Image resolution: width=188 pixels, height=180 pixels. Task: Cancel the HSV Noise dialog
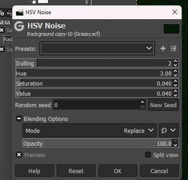[159, 171]
